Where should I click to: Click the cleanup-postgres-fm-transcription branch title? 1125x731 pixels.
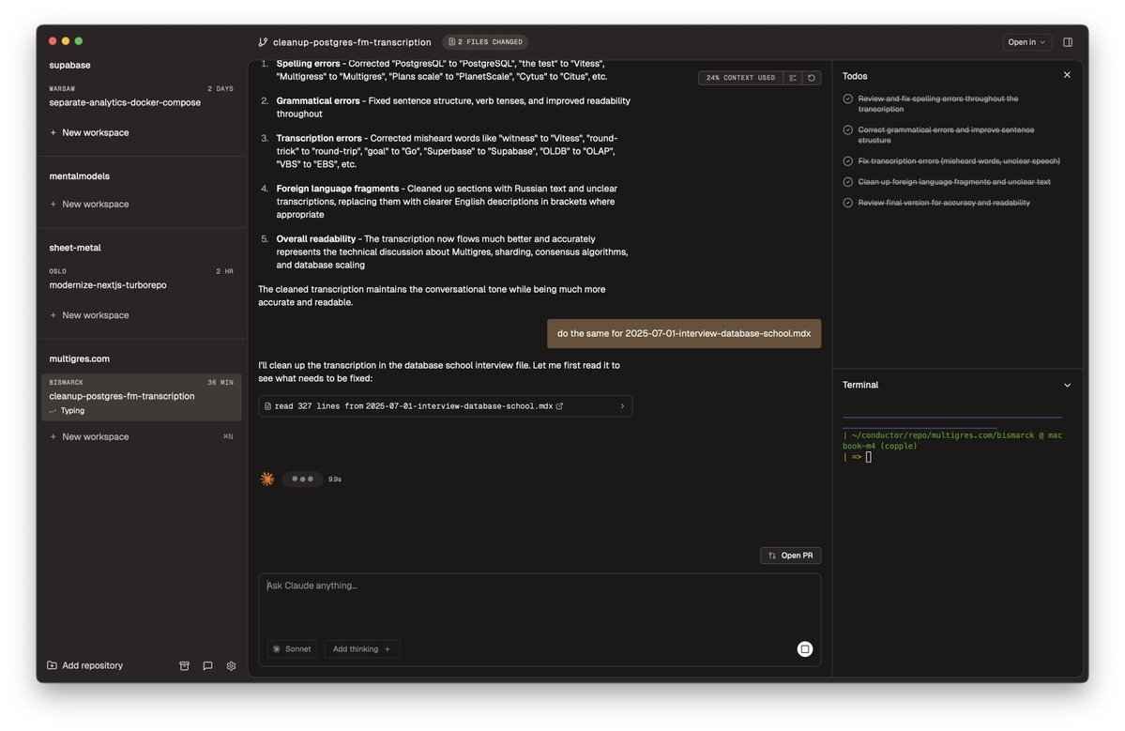tap(352, 42)
